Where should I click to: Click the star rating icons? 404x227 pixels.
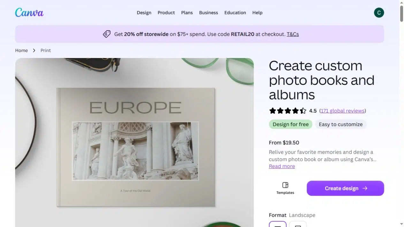pyautogui.click(x=288, y=111)
